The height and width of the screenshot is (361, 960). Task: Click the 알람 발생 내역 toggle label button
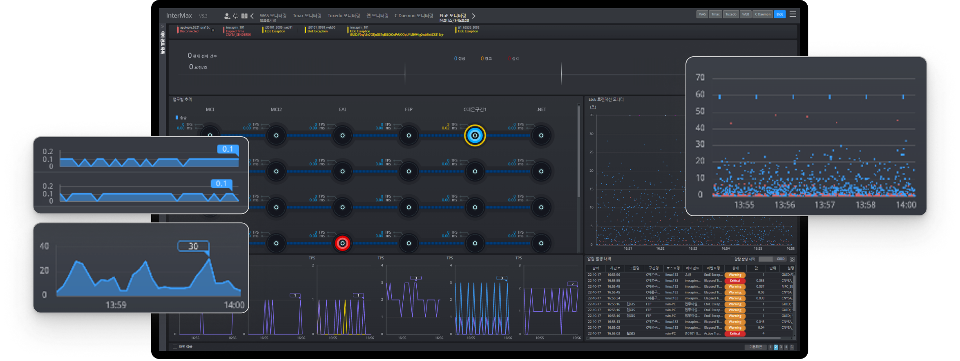point(744,259)
